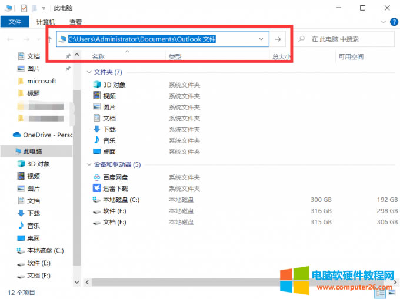This screenshot has height=299, width=400.
Task: Select 下载 in navigation pane
Action: 34,213
